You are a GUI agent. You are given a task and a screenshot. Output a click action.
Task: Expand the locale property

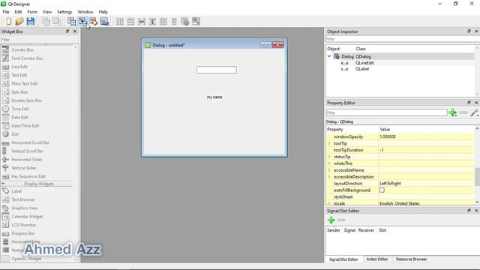[x=329, y=203]
